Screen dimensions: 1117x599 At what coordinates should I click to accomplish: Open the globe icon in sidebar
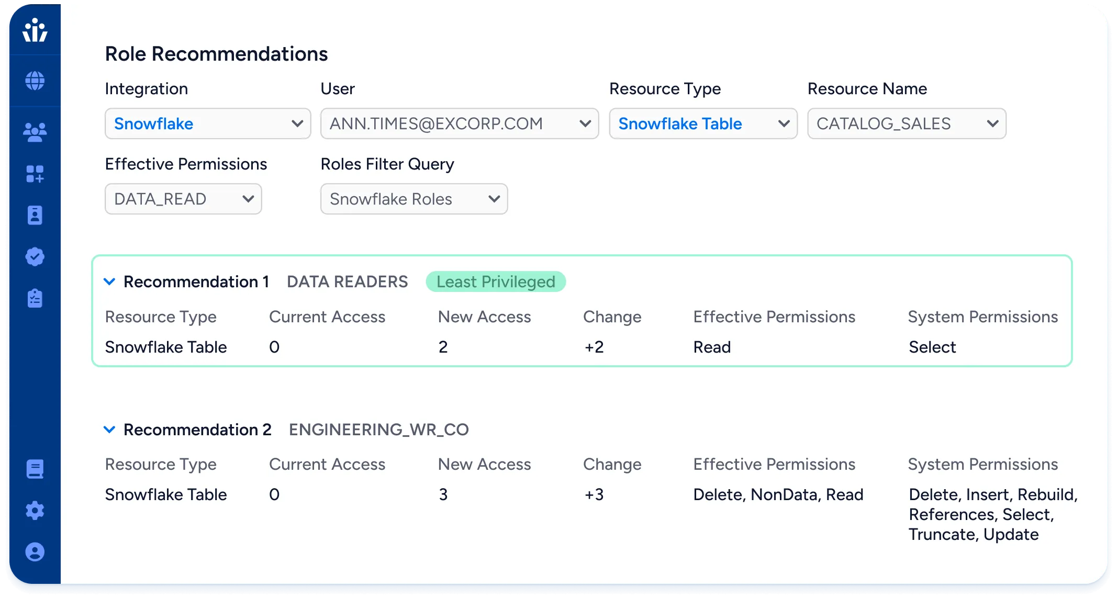pos(35,81)
